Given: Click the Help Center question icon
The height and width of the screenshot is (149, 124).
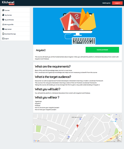Looking at the screenshot, I should [3, 29].
